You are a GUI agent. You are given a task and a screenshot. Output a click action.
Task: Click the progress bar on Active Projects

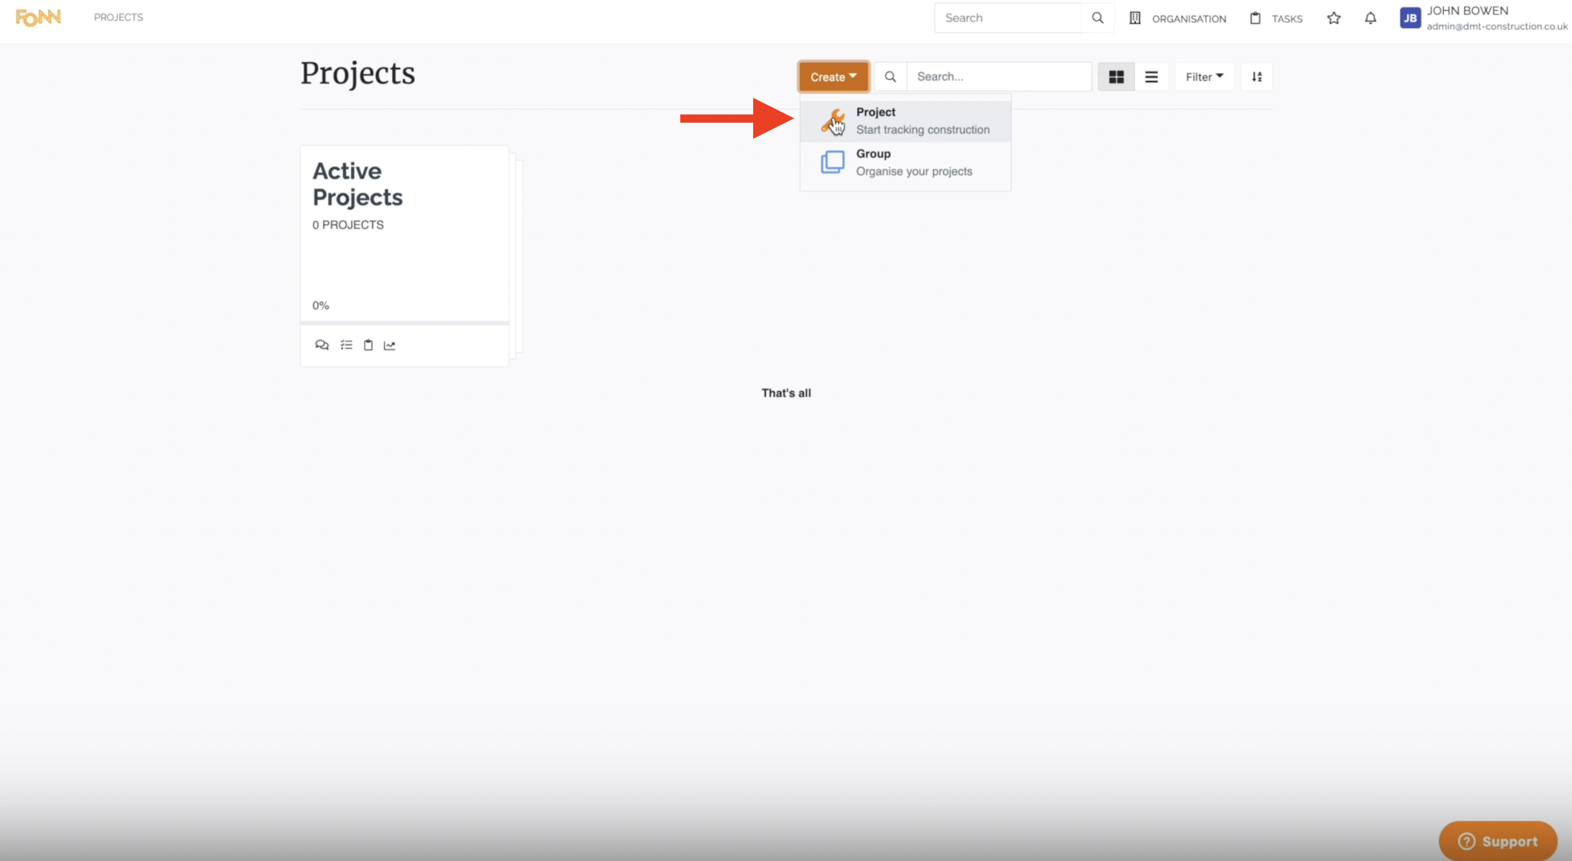[x=405, y=323]
